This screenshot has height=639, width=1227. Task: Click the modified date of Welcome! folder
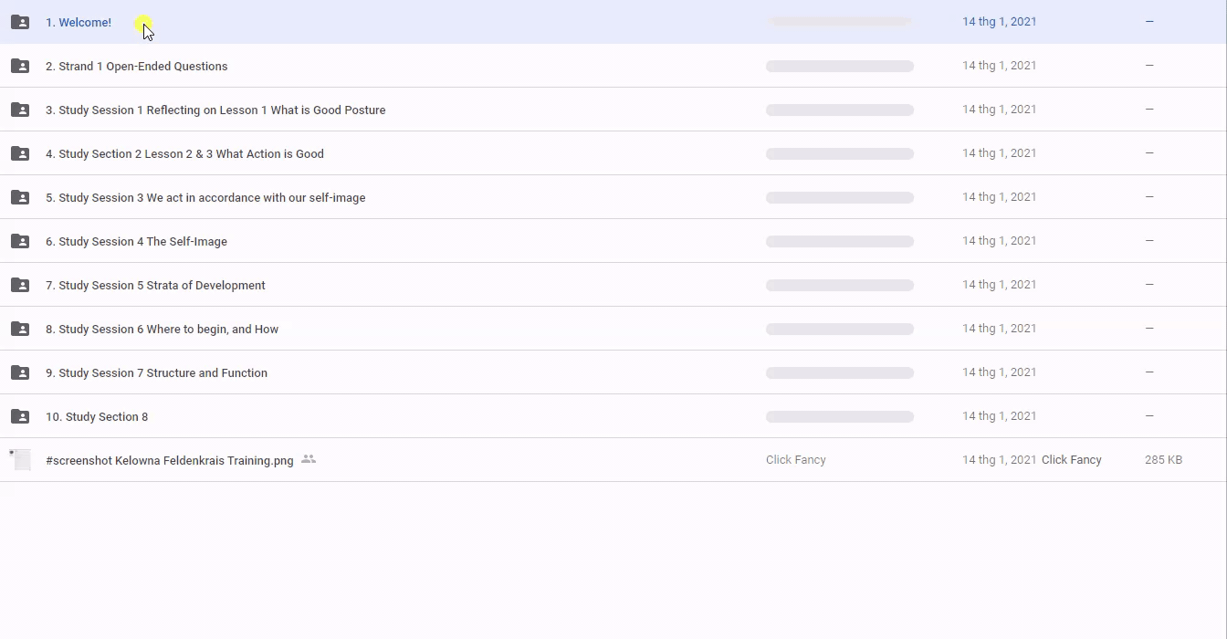point(999,22)
